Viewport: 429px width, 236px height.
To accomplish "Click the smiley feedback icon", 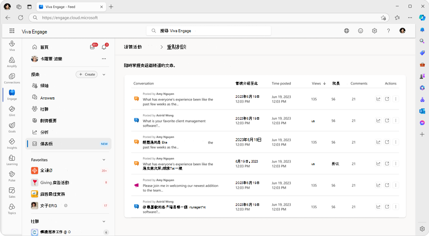I will point(361,31).
